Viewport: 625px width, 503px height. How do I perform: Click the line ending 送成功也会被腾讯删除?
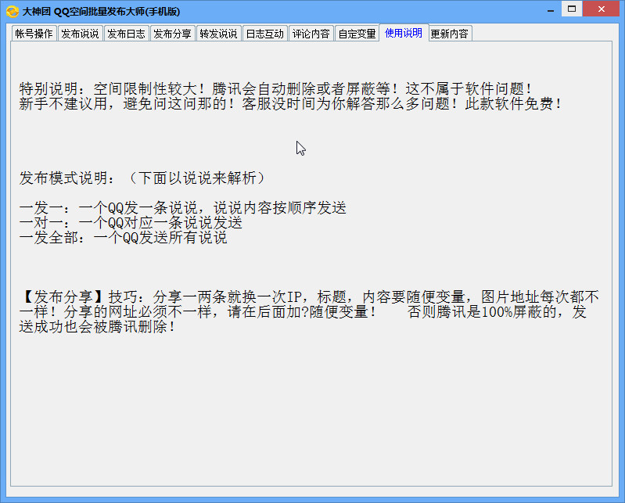coord(97,327)
